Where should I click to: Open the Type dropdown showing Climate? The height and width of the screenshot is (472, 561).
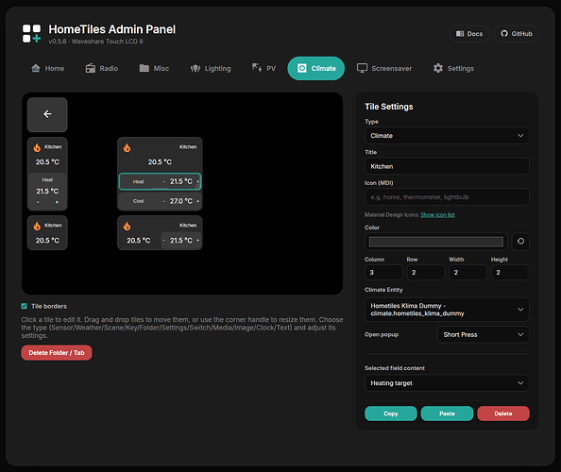point(447,136)
